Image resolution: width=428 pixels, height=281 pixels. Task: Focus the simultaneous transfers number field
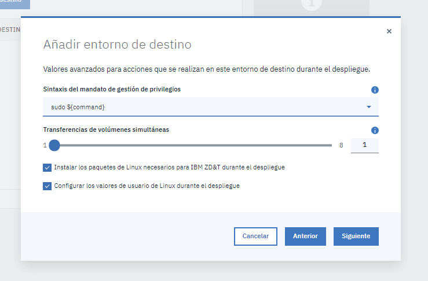(x=364, y=145)
